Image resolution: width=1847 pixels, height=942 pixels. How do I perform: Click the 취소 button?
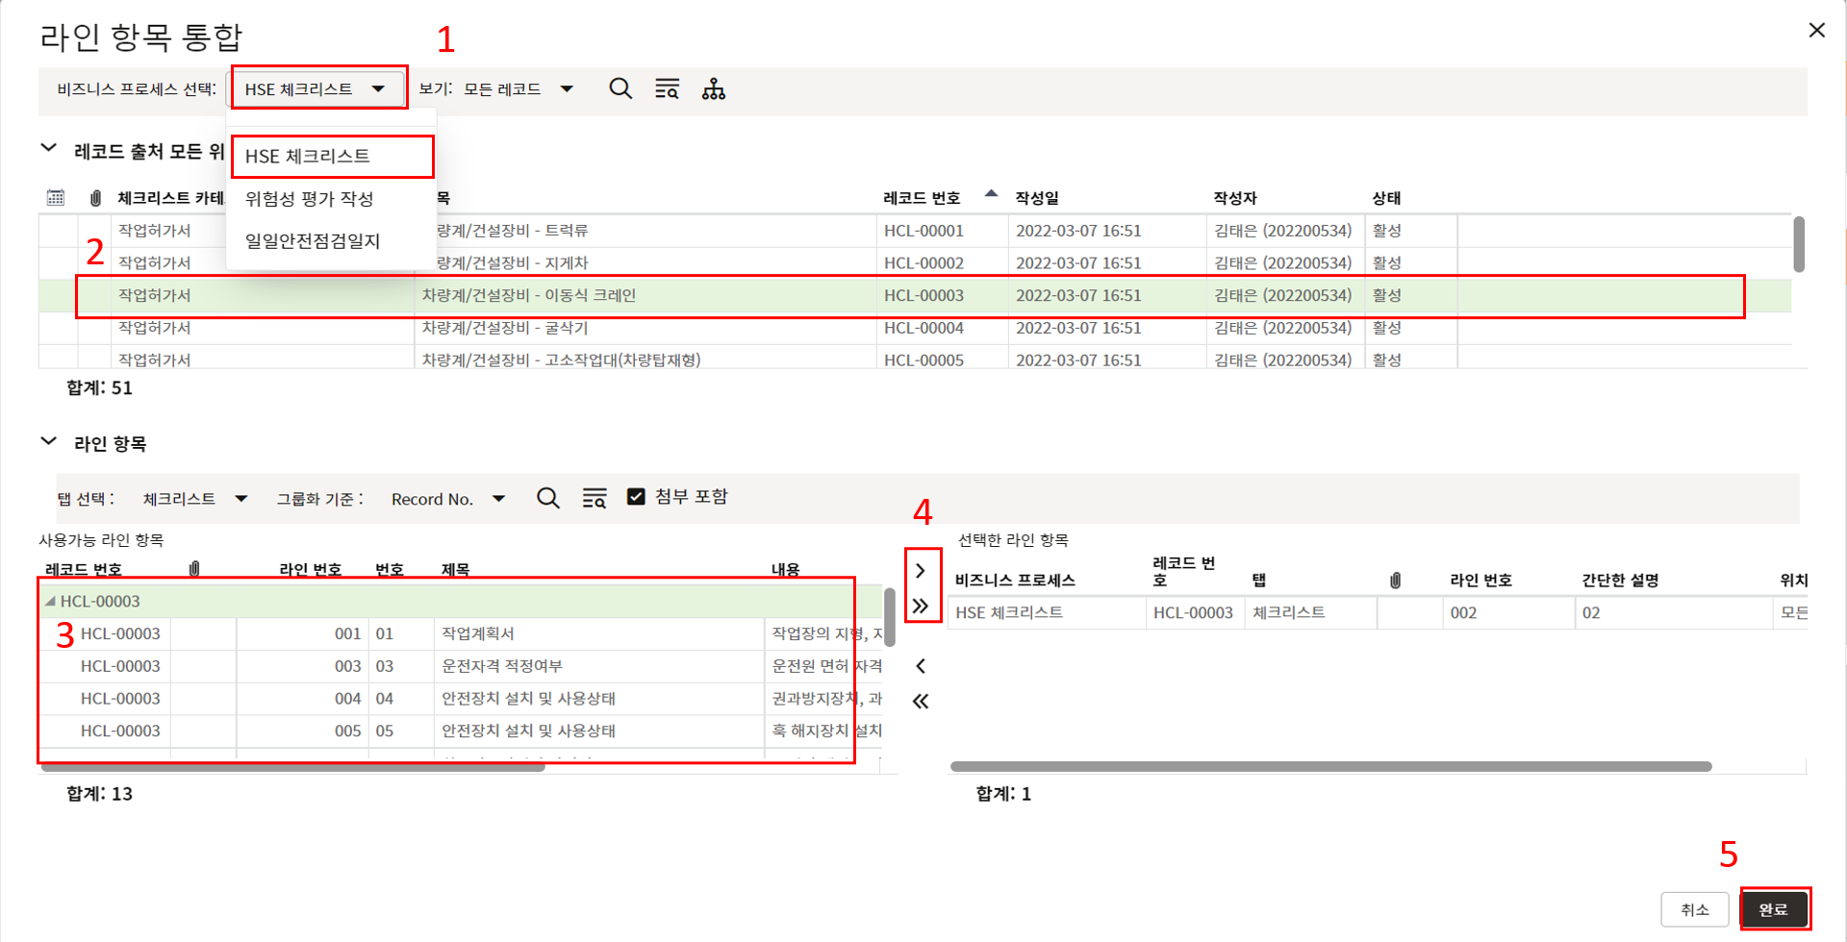pyautogui.click(x=1694, y=909)
